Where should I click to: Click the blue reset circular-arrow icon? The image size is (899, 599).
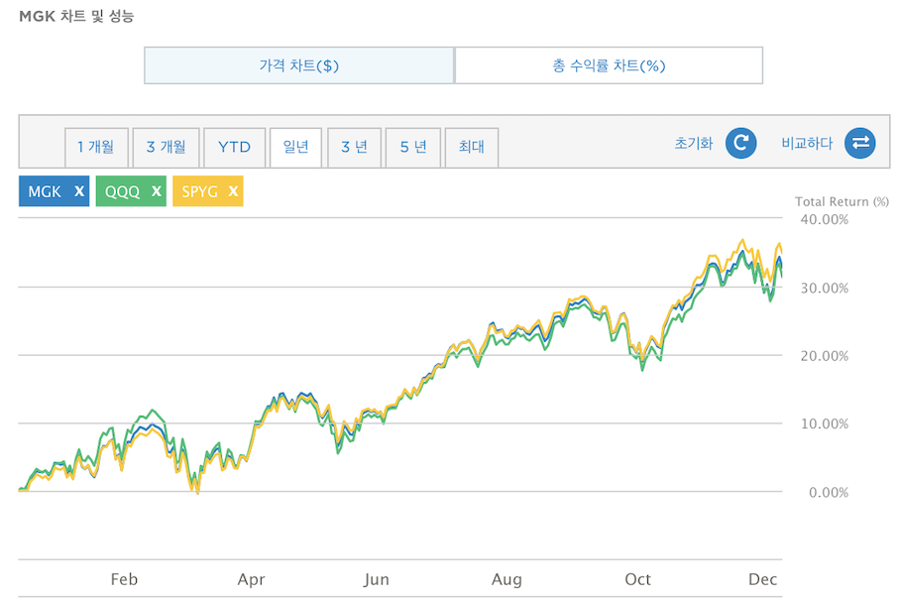click(740, 143)
